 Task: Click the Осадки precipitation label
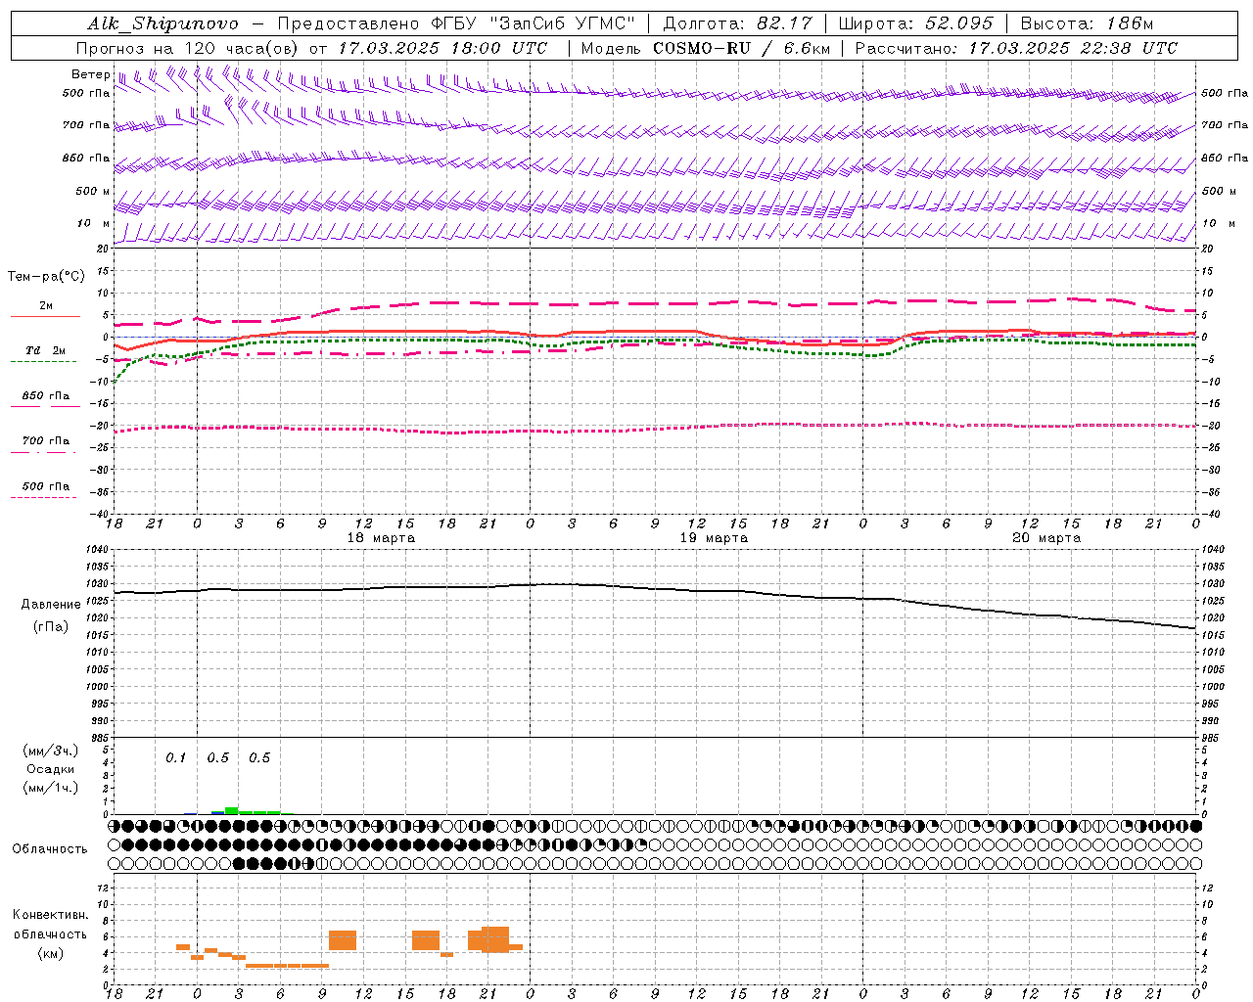51,769
